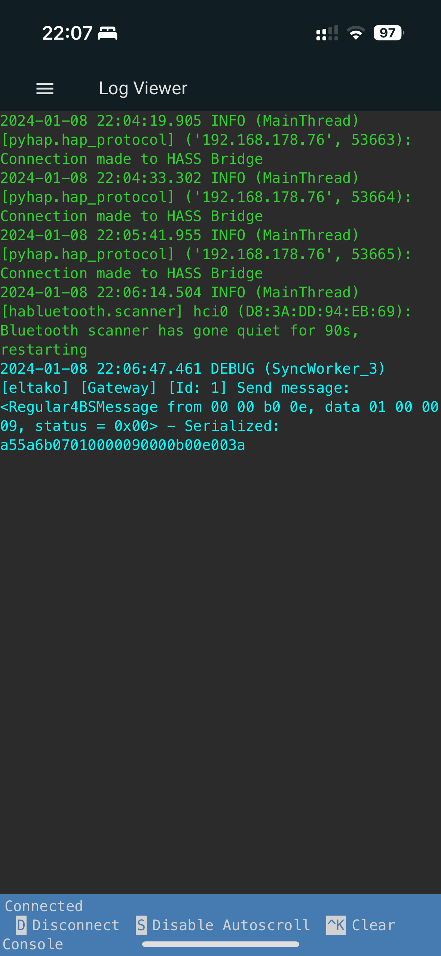441x956 pixels.
Task: Select the port 53663 connection log line
Action: 206,140
